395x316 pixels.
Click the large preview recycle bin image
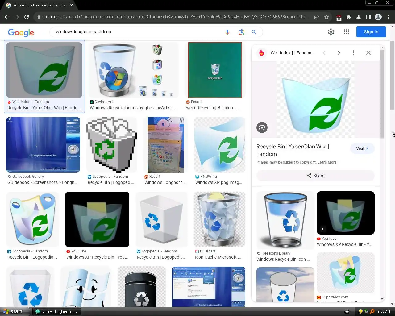(x=315, y=99)
